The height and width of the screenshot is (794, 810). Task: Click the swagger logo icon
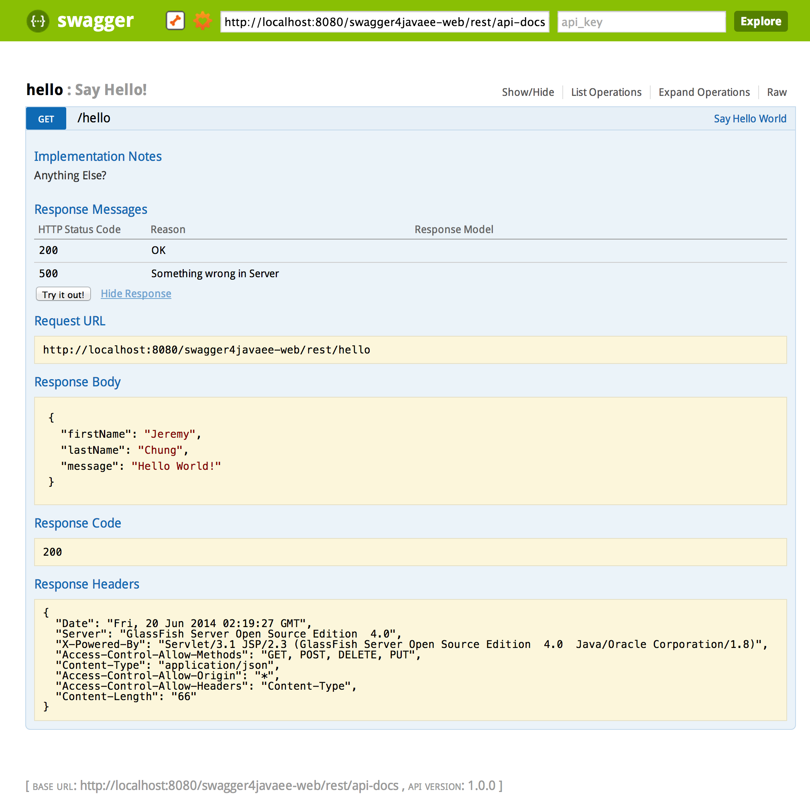tap(38, 21)
